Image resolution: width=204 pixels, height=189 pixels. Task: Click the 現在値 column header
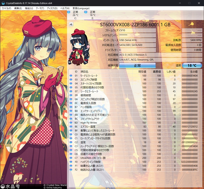click(142, 72)
